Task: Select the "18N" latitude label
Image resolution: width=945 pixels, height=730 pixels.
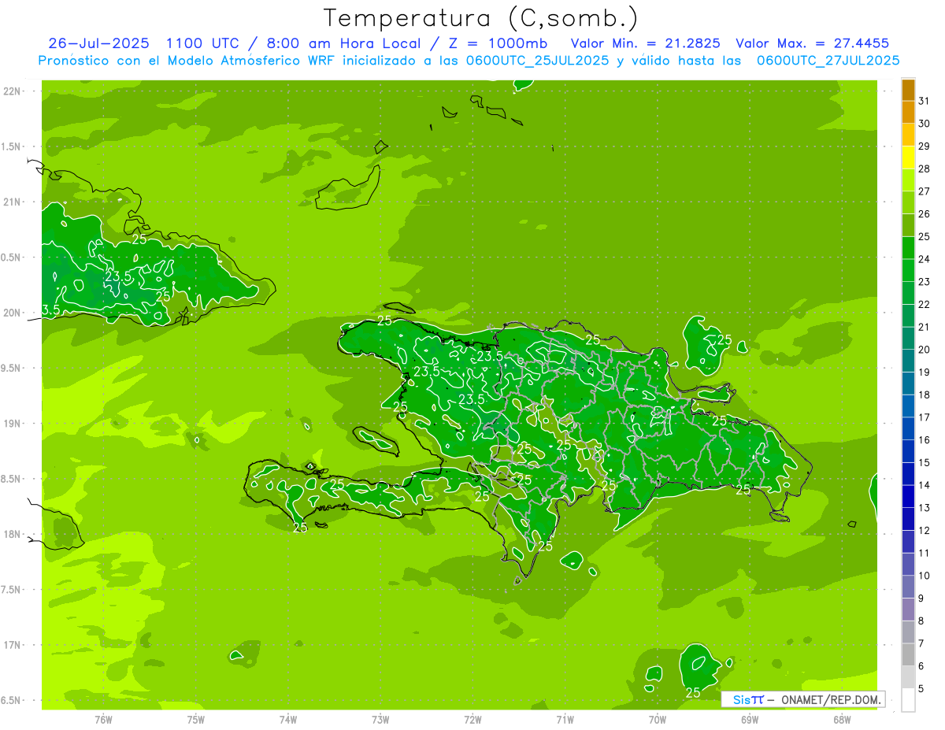Action: (13, 534)
